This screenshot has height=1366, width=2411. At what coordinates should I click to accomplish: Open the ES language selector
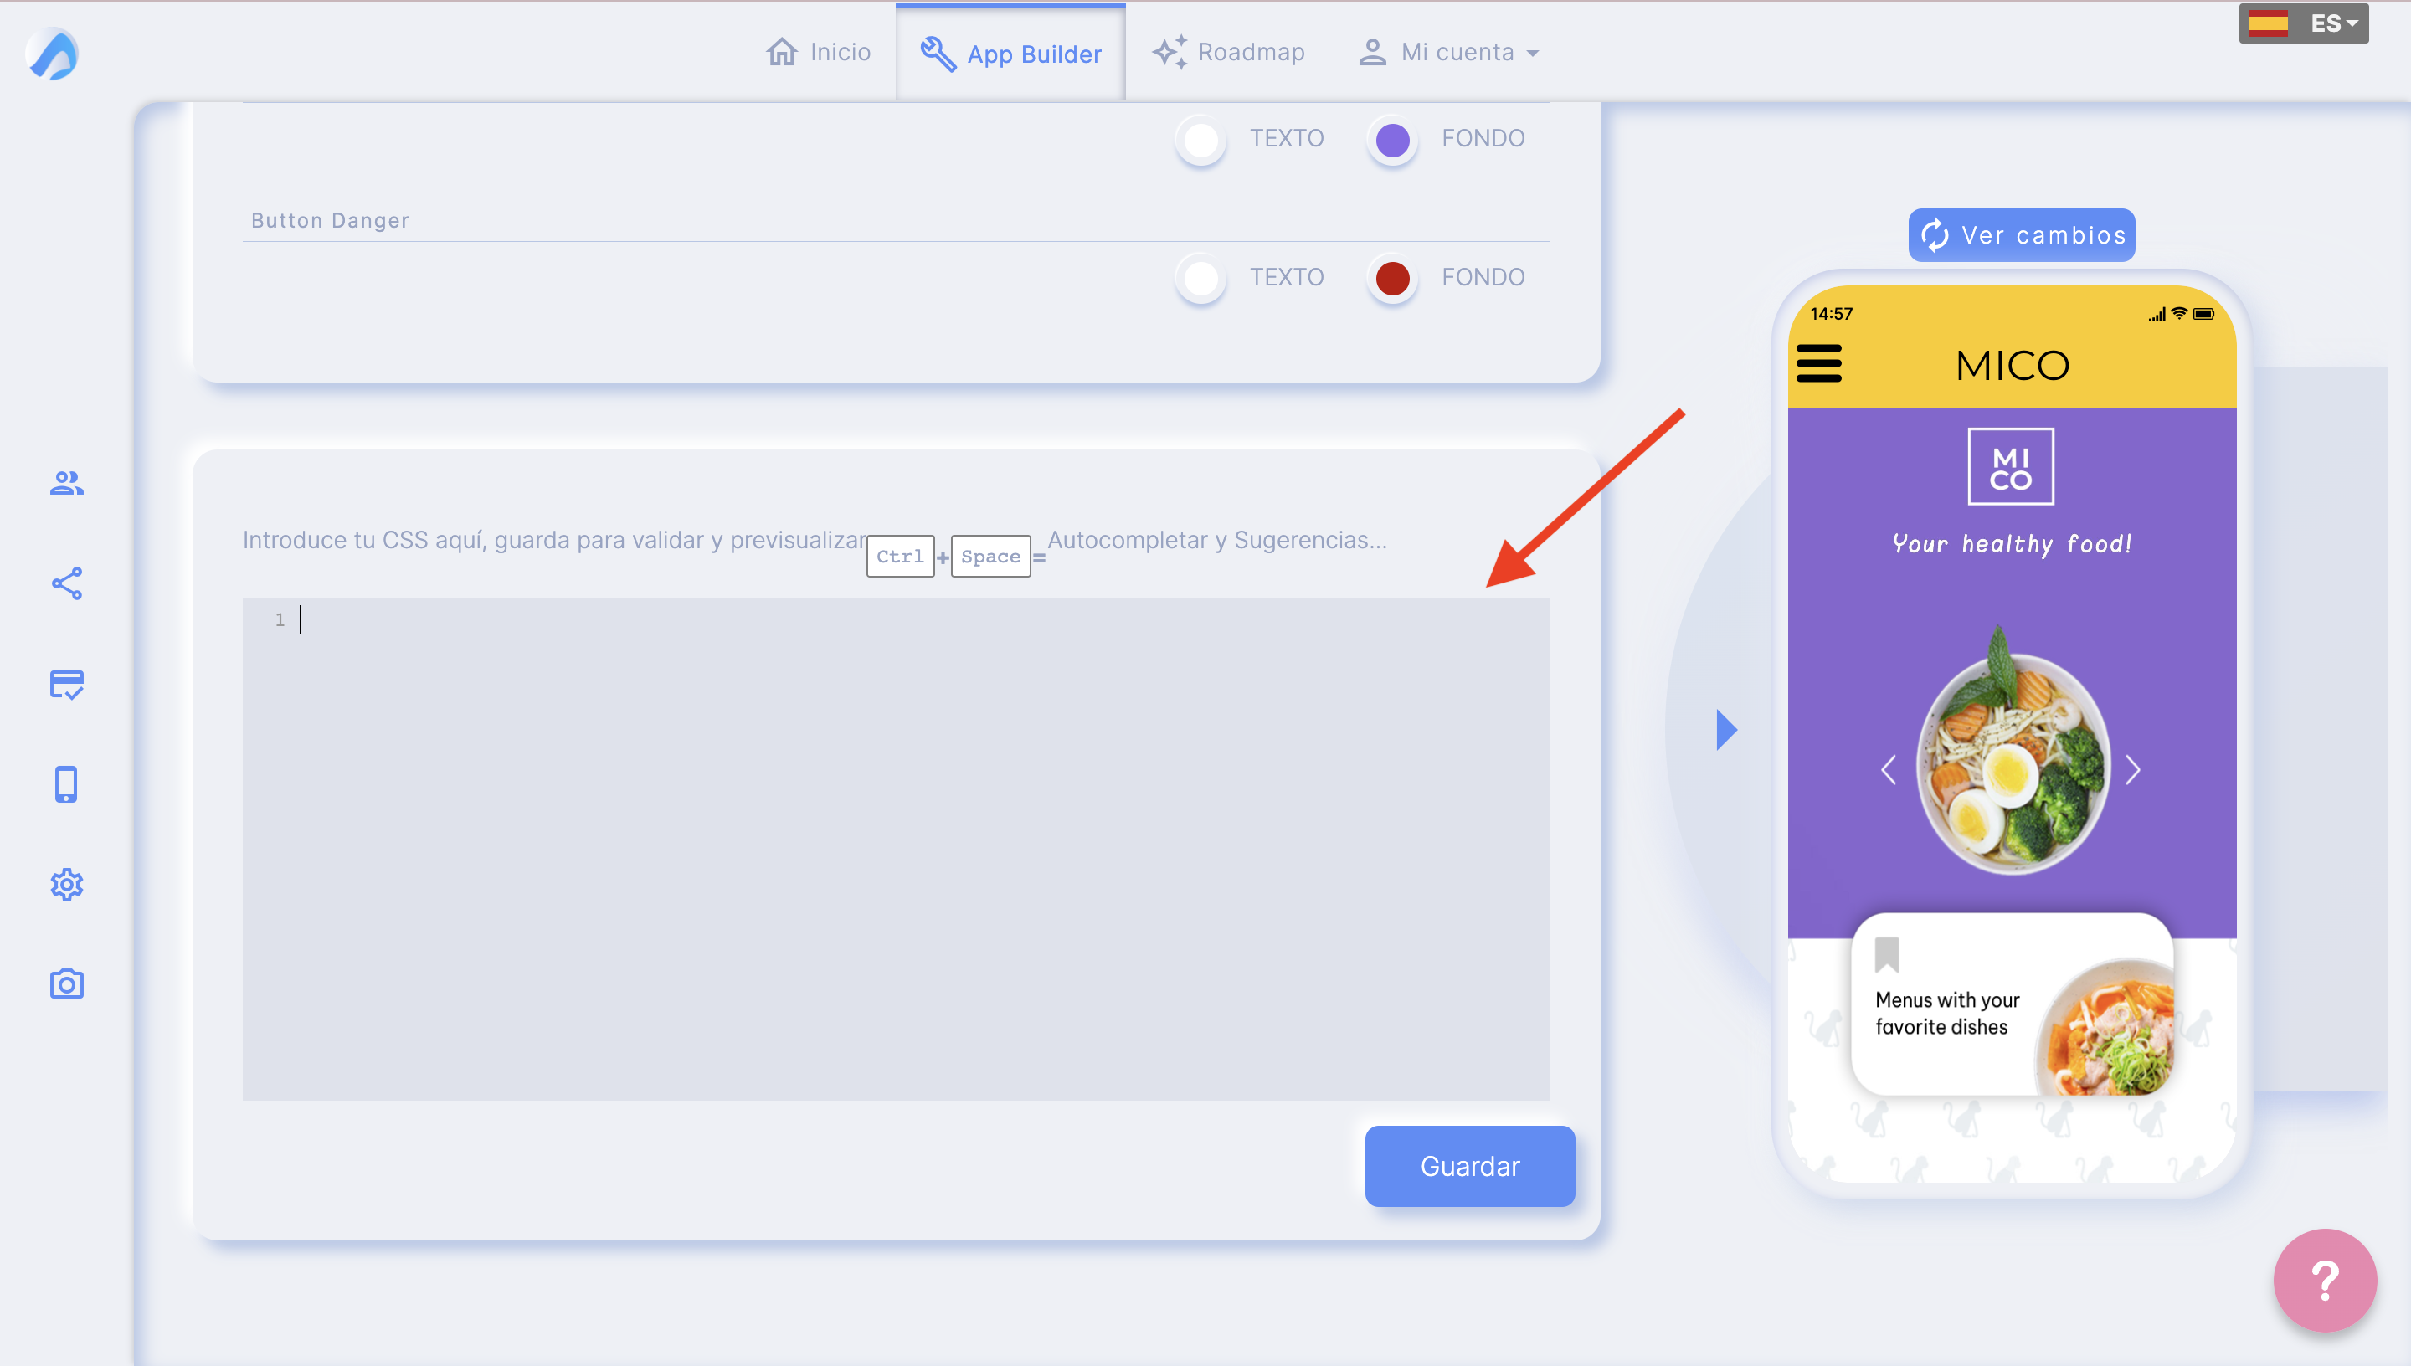[x=2303, y=23]
